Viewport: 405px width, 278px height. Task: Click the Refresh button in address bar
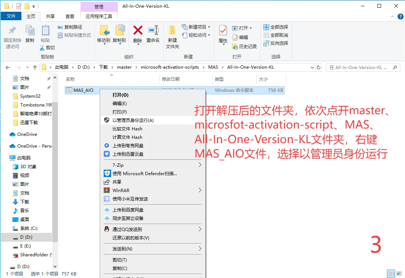pyautogui.click(x=319, y=67)
